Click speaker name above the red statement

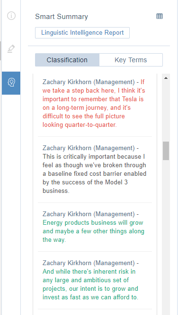(89, 82)
